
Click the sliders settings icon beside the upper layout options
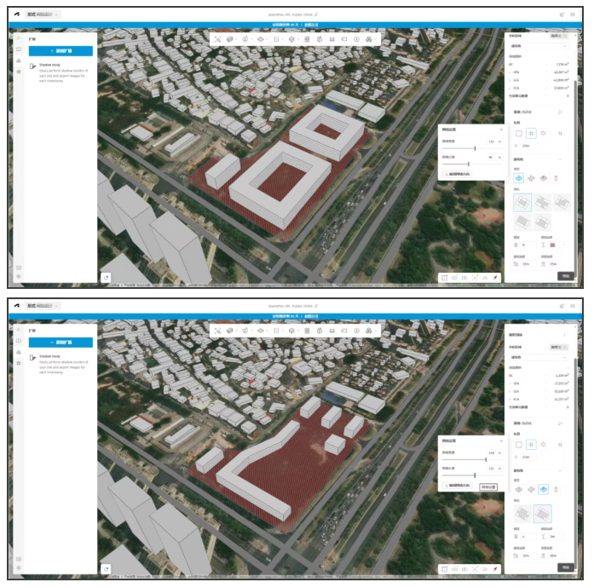pyautogui.click(x=560, y=133)
